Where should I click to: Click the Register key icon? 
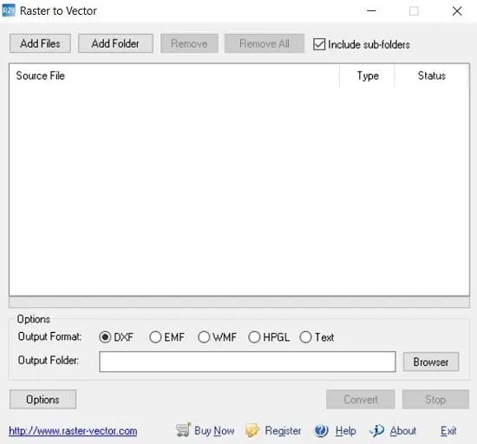[x=252, y=430]
